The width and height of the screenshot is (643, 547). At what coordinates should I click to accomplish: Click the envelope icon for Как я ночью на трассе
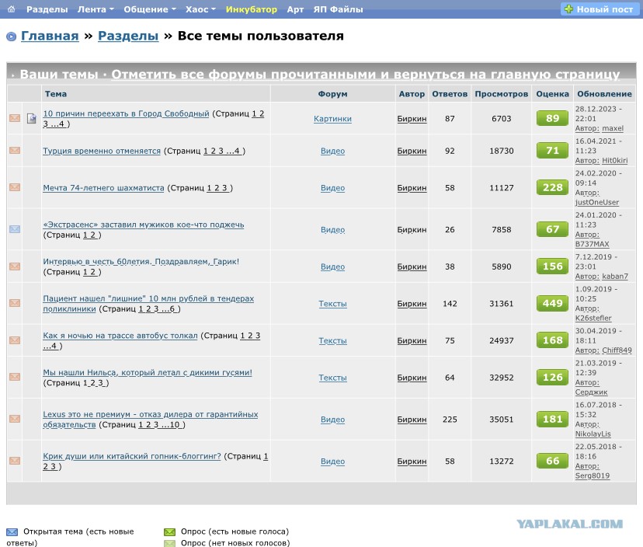(x=15, y=340)
